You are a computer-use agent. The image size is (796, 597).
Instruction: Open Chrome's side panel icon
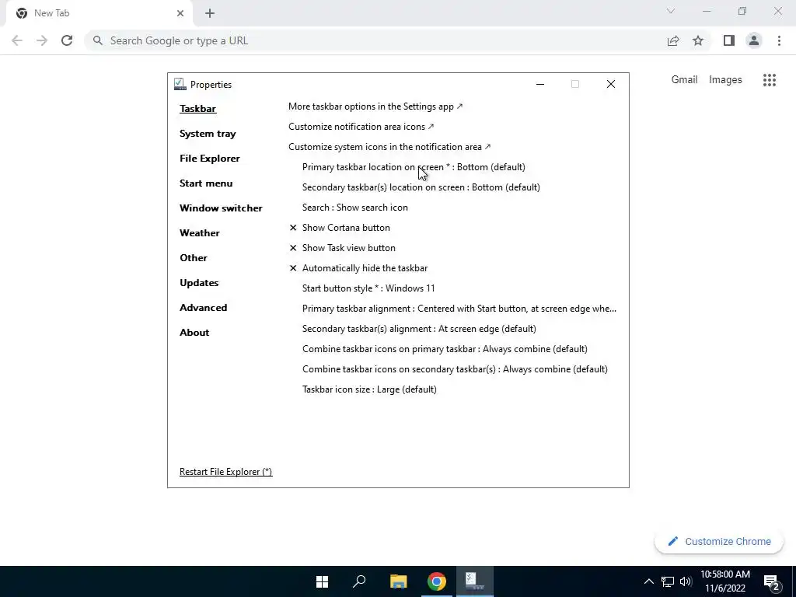[729, 40]
